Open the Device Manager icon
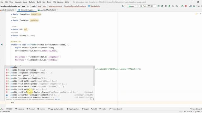Screen dimensions: 202x113 (x=194, y=6)
